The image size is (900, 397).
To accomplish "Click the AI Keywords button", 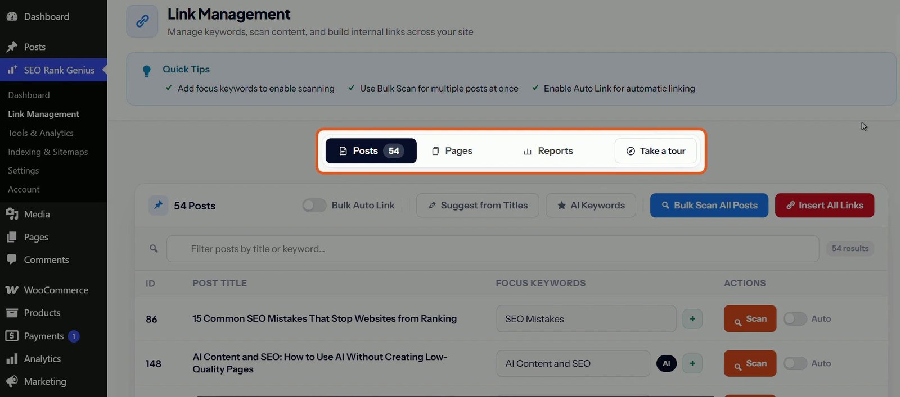I will 591,206.
